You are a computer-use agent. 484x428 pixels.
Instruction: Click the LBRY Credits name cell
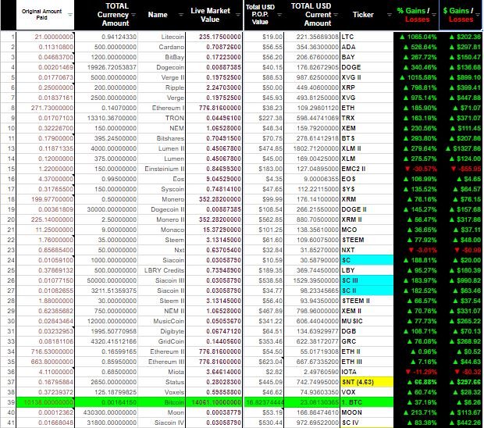click(x=162, y=270)
